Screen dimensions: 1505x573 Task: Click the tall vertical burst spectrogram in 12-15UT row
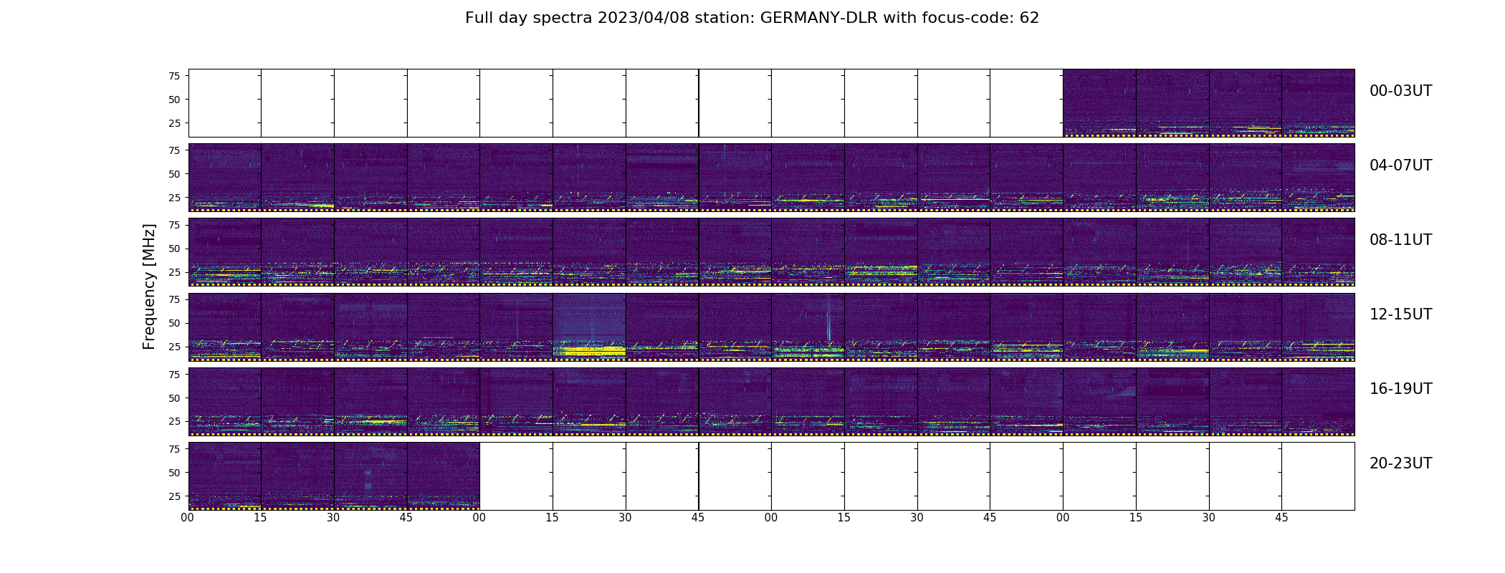pyautogui.click(x=808, y=327)
